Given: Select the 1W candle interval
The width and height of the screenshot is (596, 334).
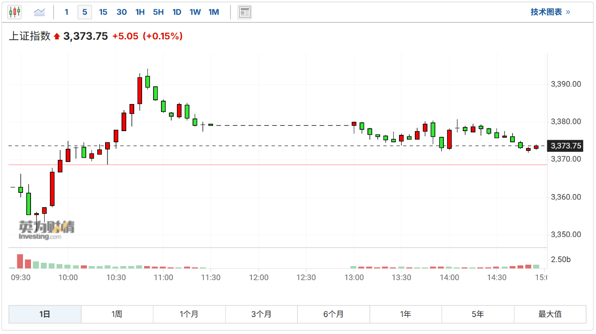Looking at the screenshot, I should (195, 12).
